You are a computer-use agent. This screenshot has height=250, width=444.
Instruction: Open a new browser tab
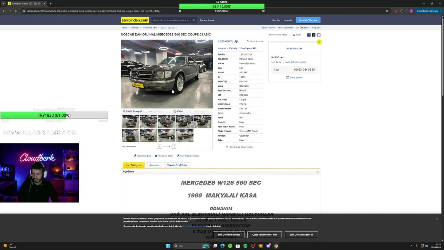pyautogui.click(x=50, y=3)
